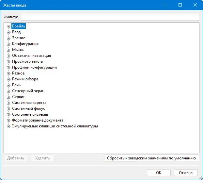Screen dimensions: 203x180
Task: Expand the Речь category
Action: [x=8, y=85]
